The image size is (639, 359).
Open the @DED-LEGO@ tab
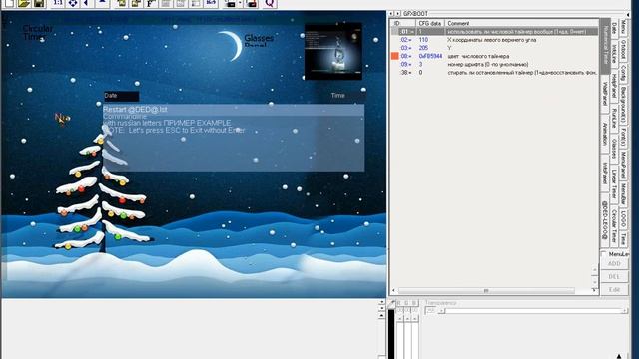pyautogui.click(x=606, y=221)
